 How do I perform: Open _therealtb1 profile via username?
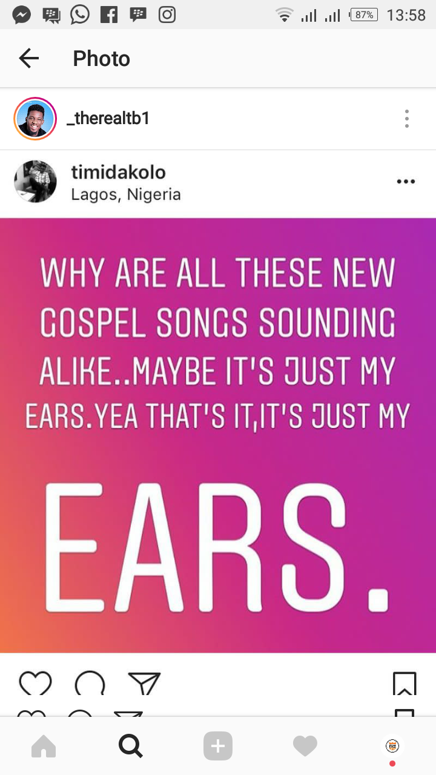click(x=108, y=119)
